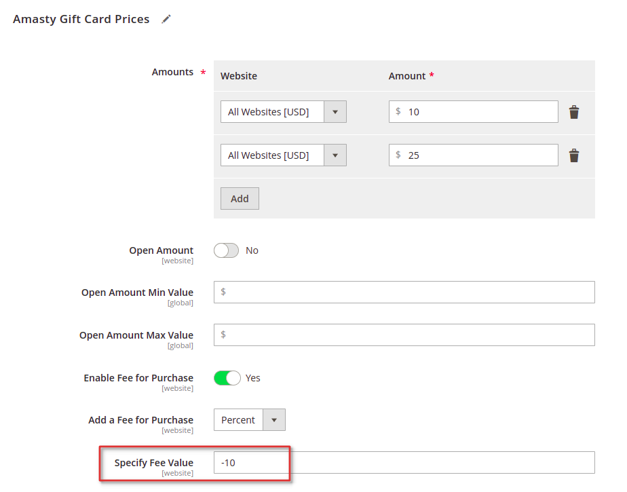Image resolution: width=627 pixels, height=492 pixels.
Task: Toggle the Open Amount switch
Action: 227,250
